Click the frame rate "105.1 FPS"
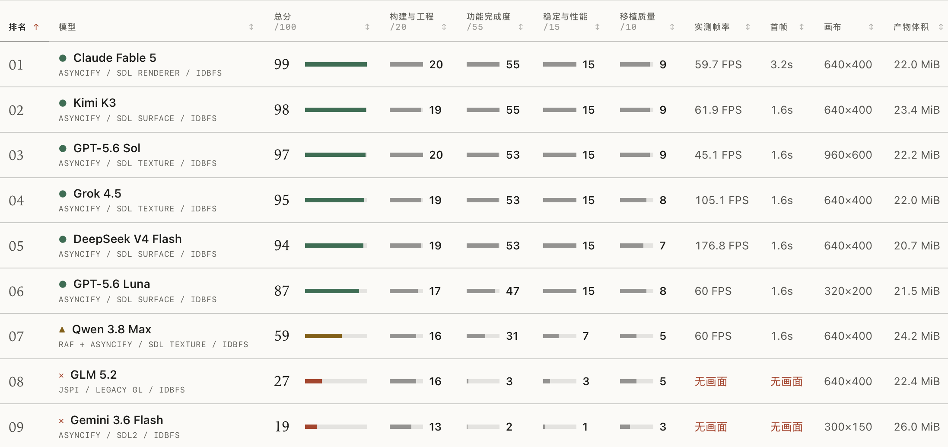The height and width of the screenshot is (447, 948). (x=722, y=200)
